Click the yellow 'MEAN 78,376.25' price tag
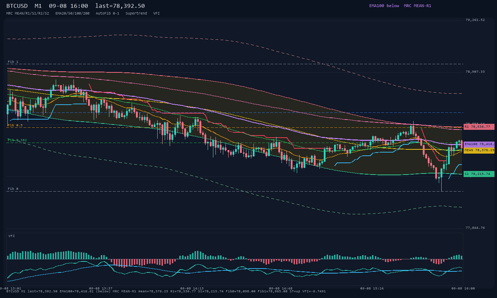The image size is (497, 298). coord(479,150)
